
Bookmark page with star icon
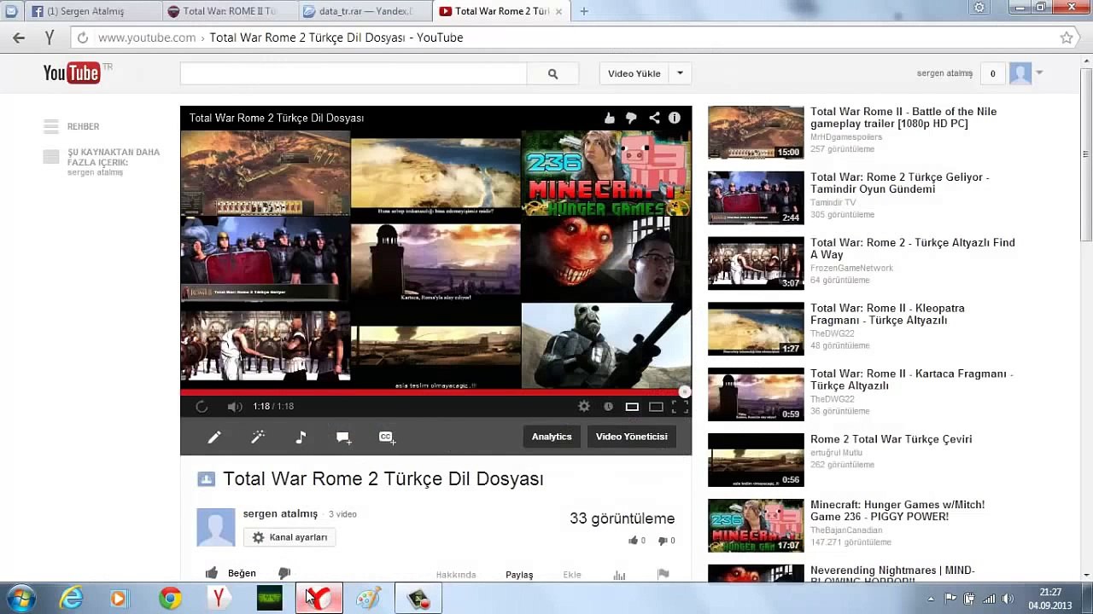[1067, 38]
